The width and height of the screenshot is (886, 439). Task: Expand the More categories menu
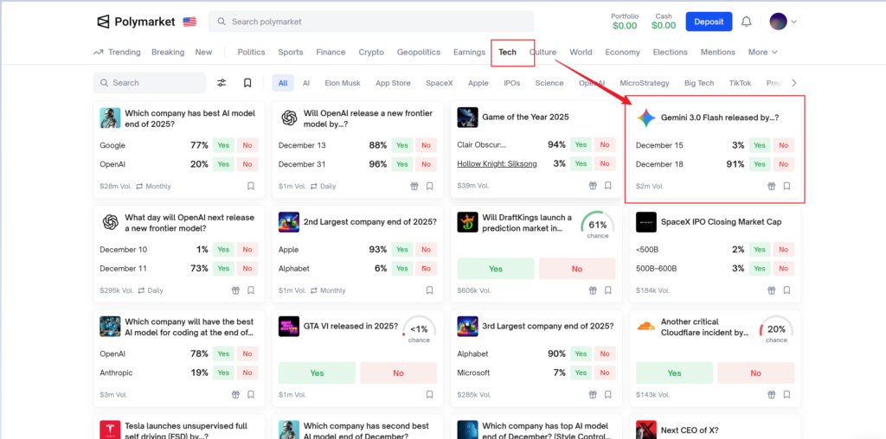click(x=762, y=52)
